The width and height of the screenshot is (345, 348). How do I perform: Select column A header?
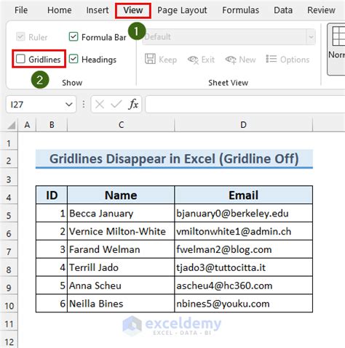27,125
